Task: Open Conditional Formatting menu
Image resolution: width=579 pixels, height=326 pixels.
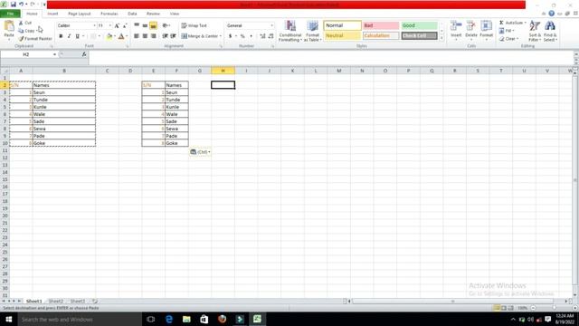Action: coord(290,31)
